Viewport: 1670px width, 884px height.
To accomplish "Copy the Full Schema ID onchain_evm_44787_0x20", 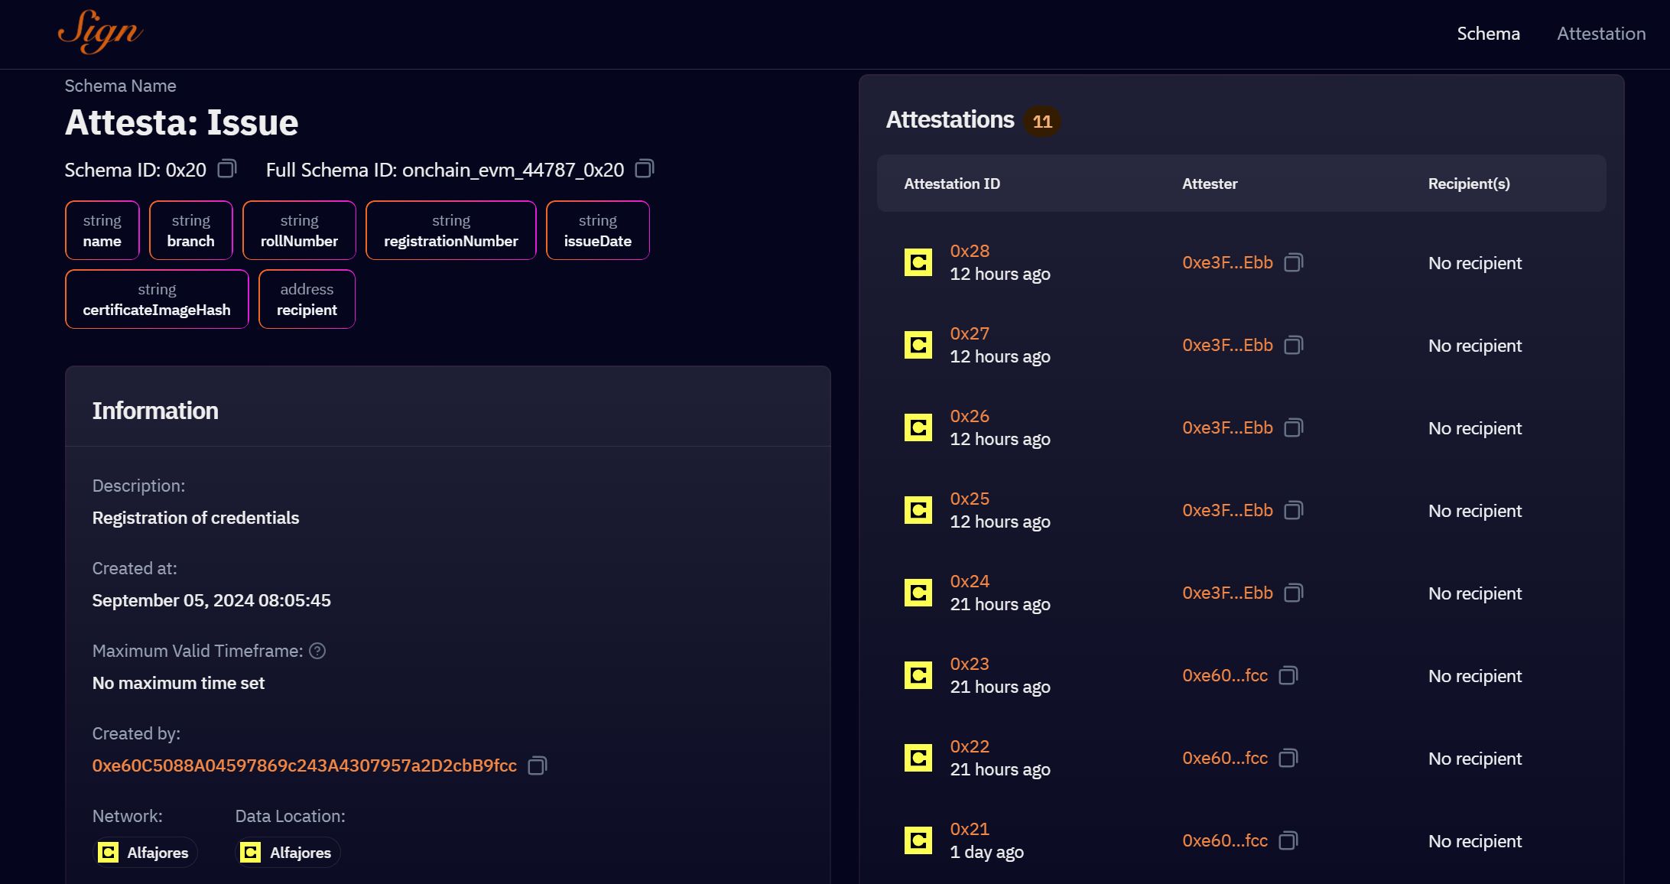I will (645, 168).
